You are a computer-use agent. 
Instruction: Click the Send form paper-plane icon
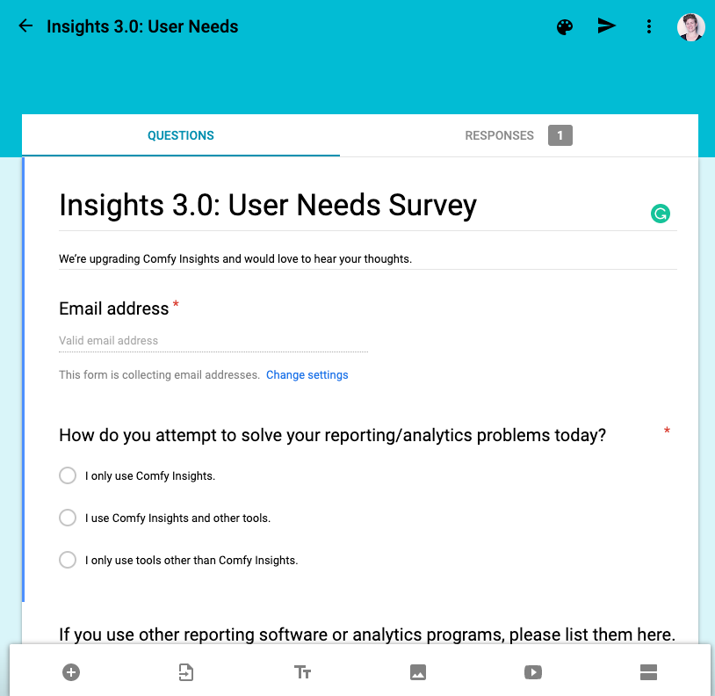point(607,26)
